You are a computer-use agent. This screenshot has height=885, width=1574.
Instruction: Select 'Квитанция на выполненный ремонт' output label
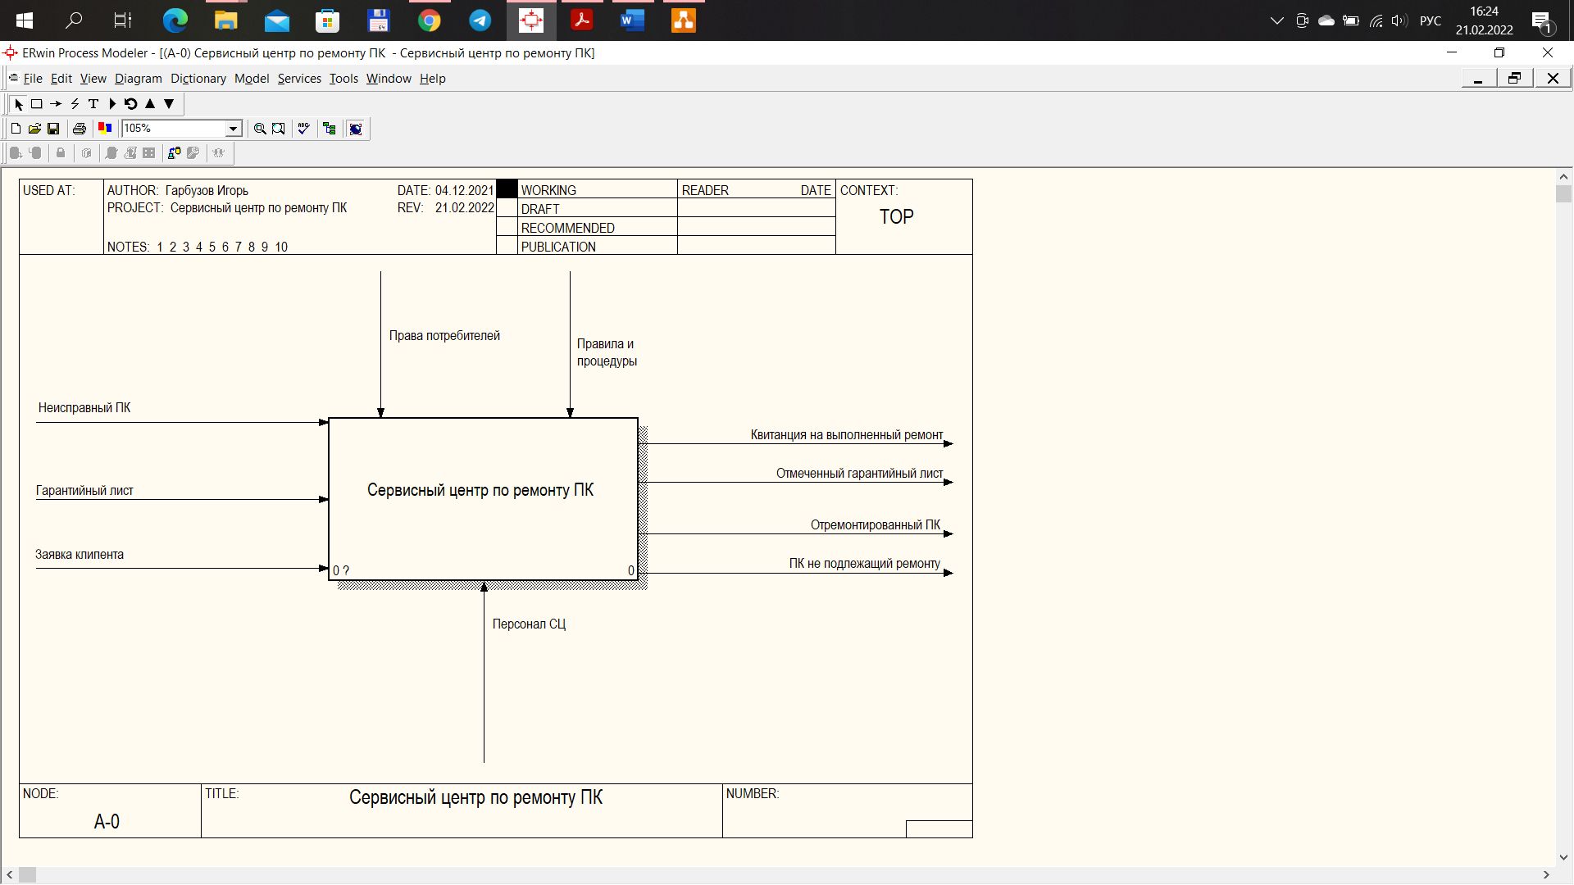pos(847,435)
